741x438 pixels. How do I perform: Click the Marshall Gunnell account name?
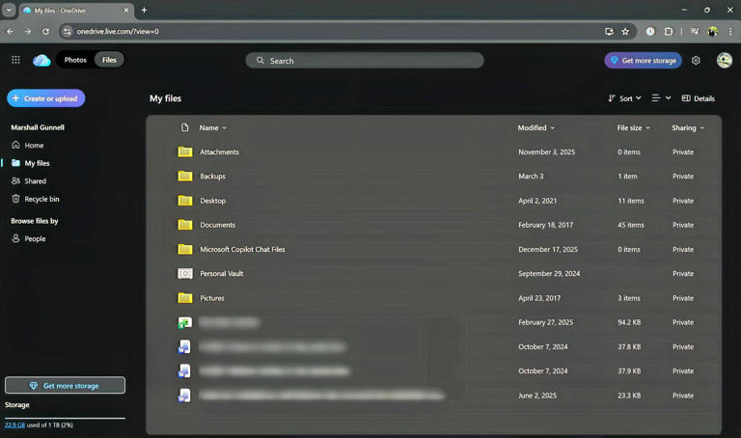click(38, 127)
